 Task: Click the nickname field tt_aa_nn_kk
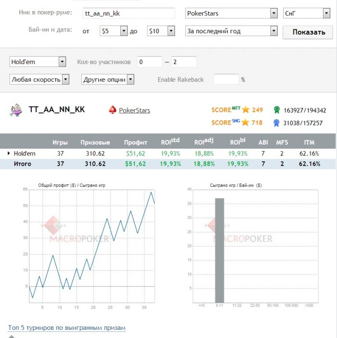point(129,13)
